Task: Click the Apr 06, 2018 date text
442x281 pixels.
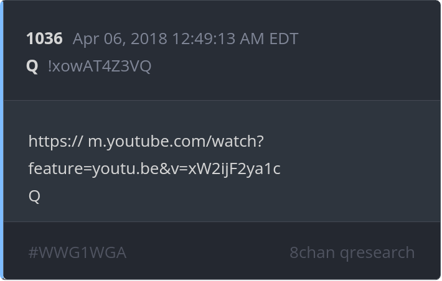Action: click(x=120, y=39)
